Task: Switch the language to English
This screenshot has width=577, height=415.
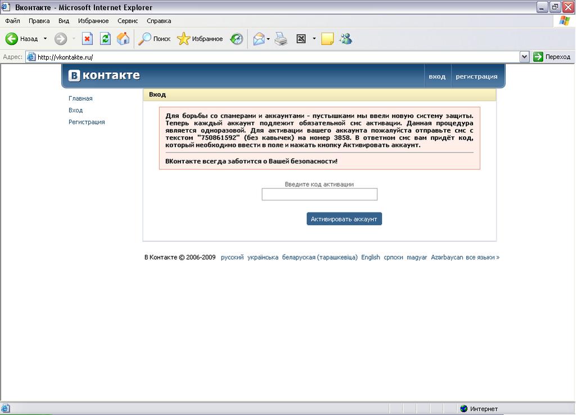Action: pos(371,258)
